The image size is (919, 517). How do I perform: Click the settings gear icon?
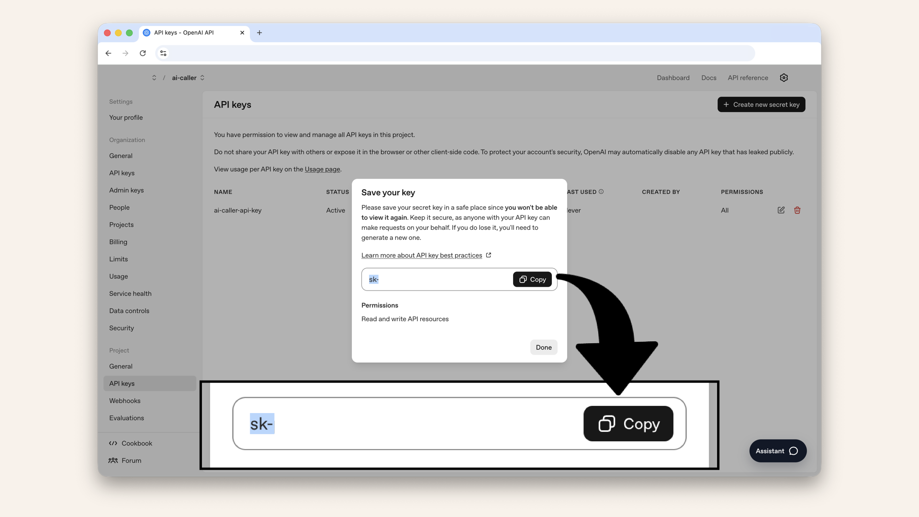point(784,78)
